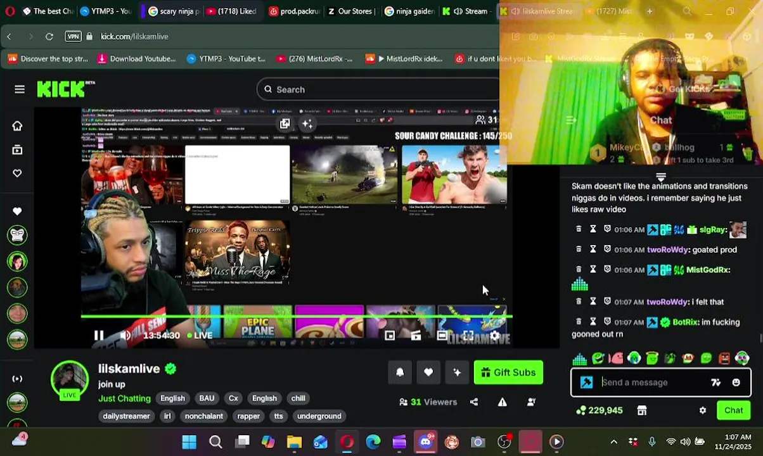Follow lilskamlive with heart button
763x456 pixels.
428,372
